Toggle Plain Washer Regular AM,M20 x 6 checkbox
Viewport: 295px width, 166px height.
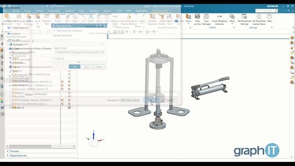(x=13, y=100)
